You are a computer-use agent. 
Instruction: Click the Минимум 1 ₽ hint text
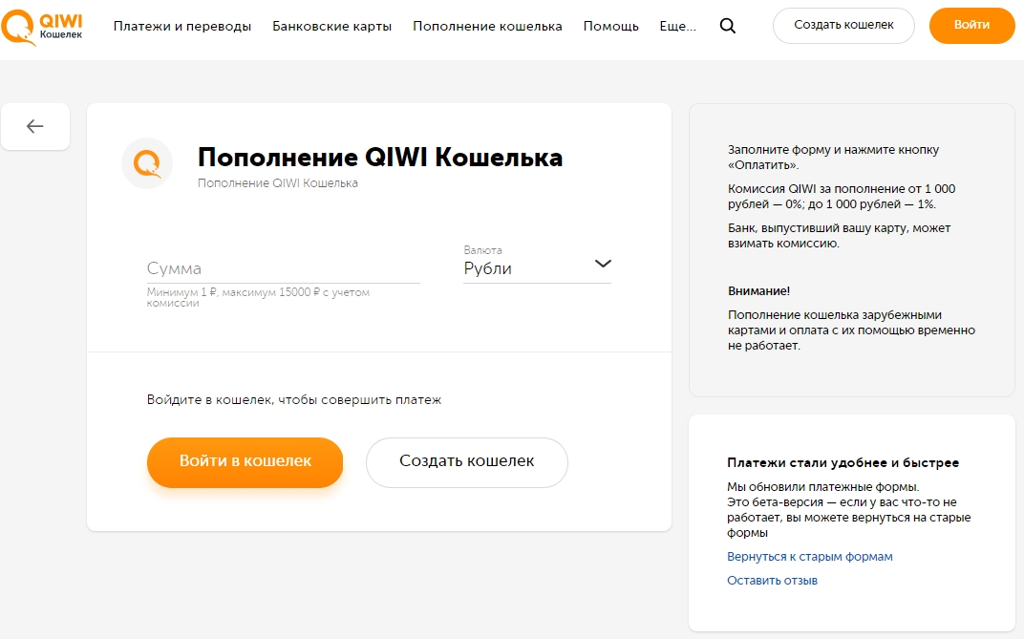pos(258,297)
